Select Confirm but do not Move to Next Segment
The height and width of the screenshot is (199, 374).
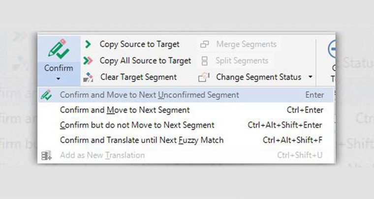pyautogui.click(x=186, y=125)
